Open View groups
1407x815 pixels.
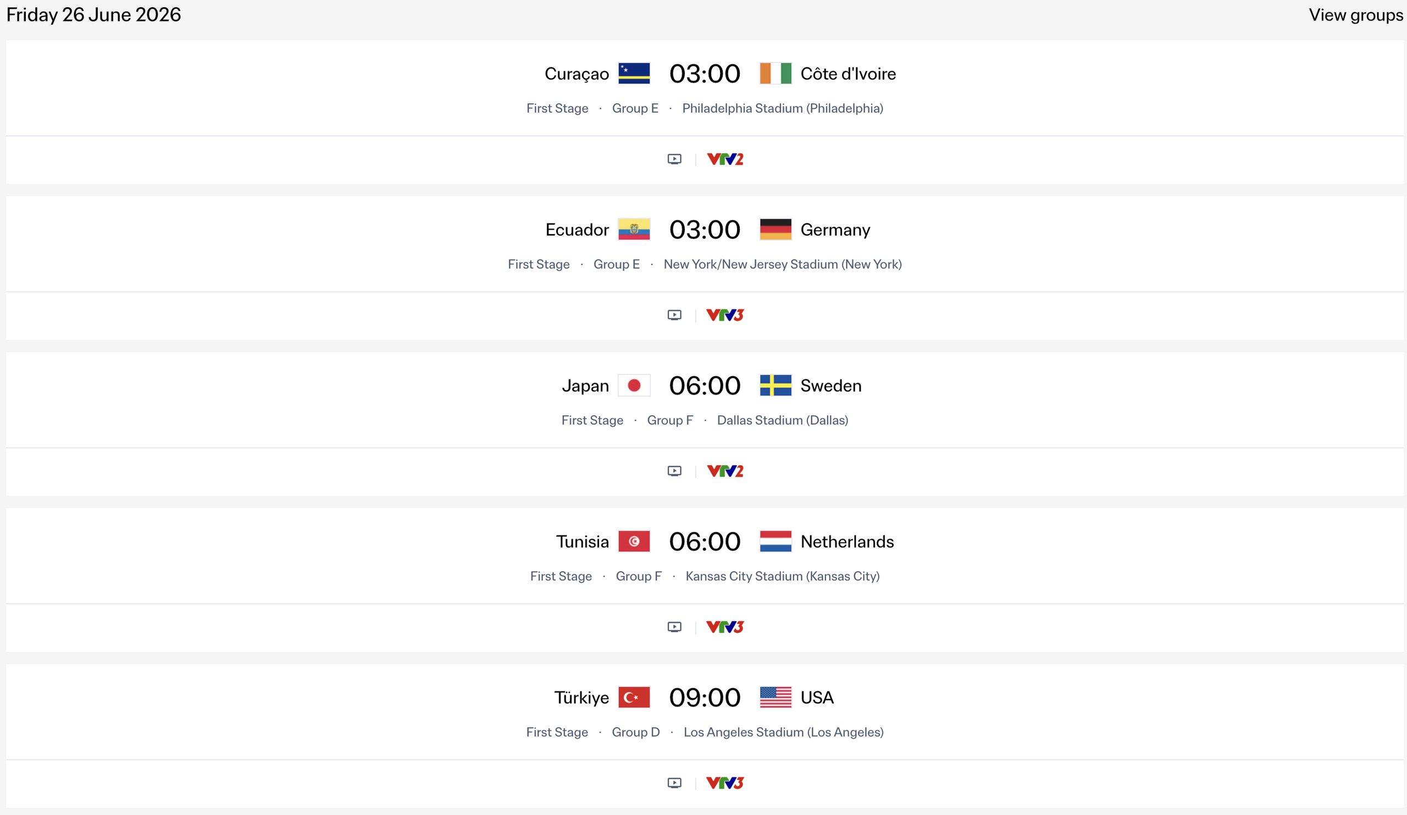pyautogui.click(x=1355, y=15)
